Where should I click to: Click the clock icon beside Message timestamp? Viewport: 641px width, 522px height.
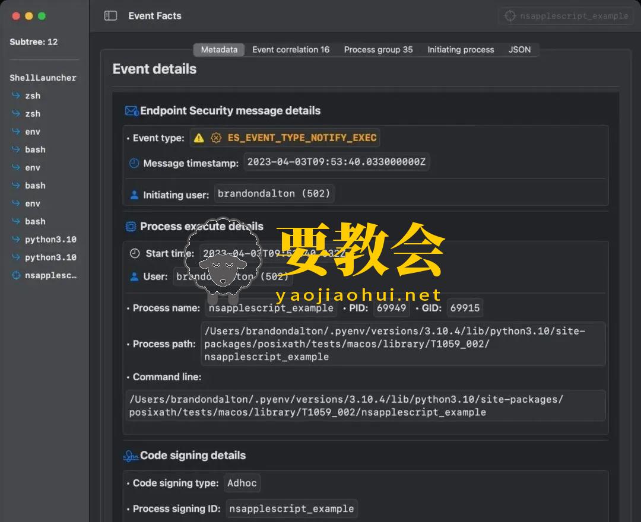point(134,163)
